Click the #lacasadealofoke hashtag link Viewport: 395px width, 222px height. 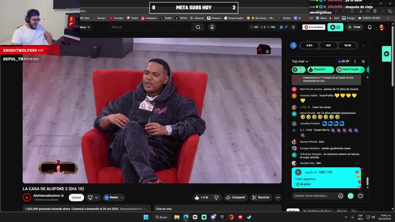point(131,209)
